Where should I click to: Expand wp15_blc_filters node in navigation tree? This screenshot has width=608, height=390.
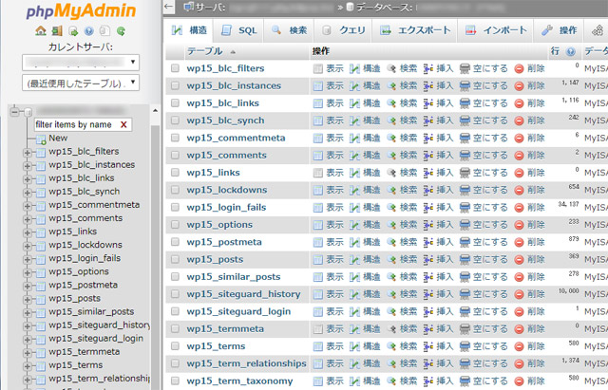[x=28, y=152]
